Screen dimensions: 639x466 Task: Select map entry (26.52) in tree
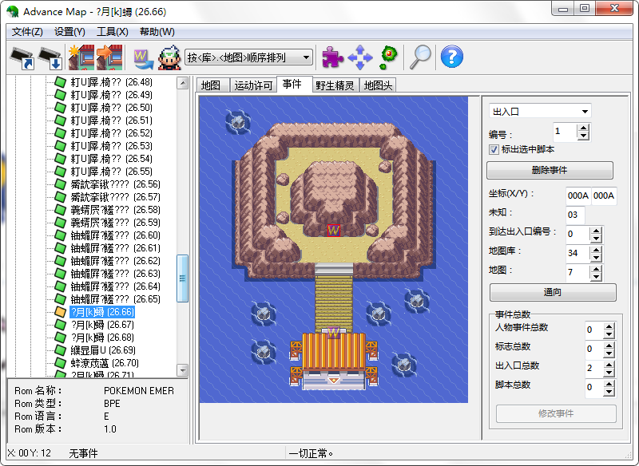(x=111, y=133)
